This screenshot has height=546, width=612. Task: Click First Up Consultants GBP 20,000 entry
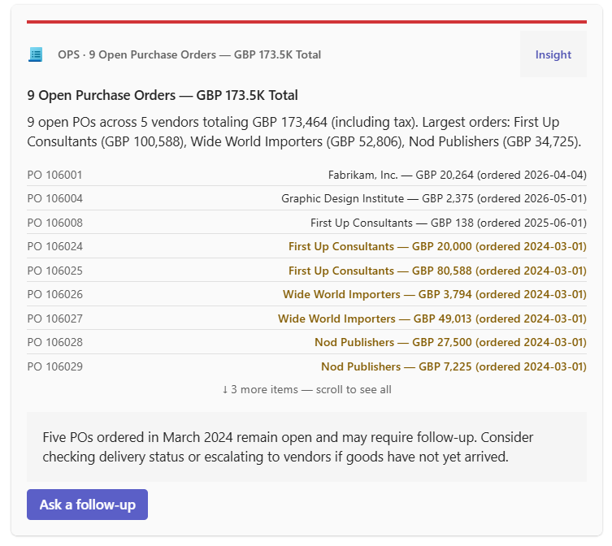pyautogui.click(x=437, y=247)
